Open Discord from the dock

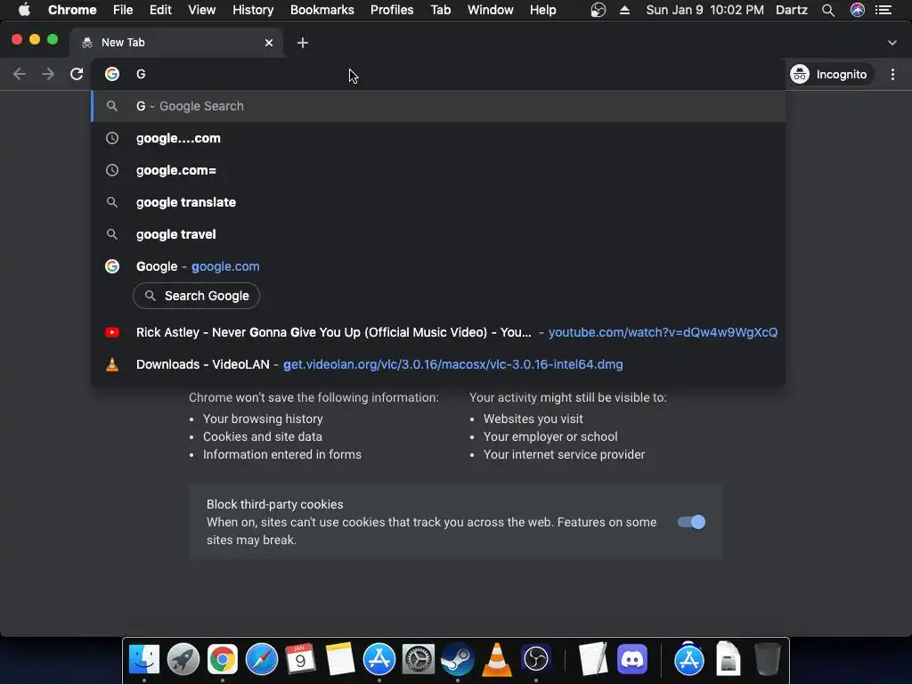tap(632, 660)
